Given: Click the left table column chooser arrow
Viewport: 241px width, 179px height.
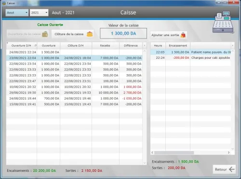Looking at the screenshot, I should tap(145, 46).
